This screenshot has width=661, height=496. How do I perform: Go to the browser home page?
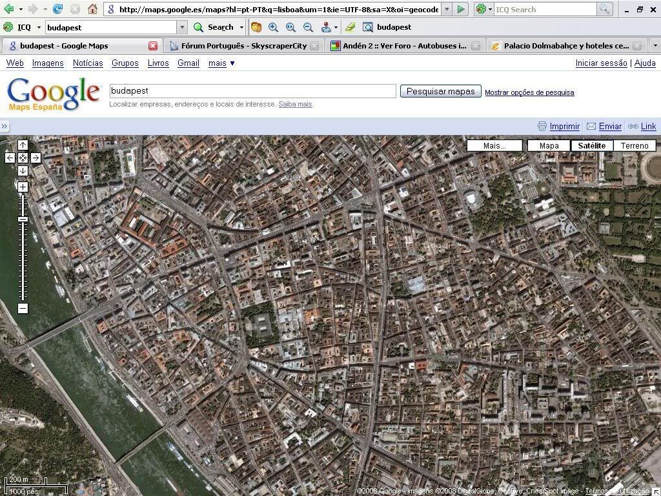(92, 9)
